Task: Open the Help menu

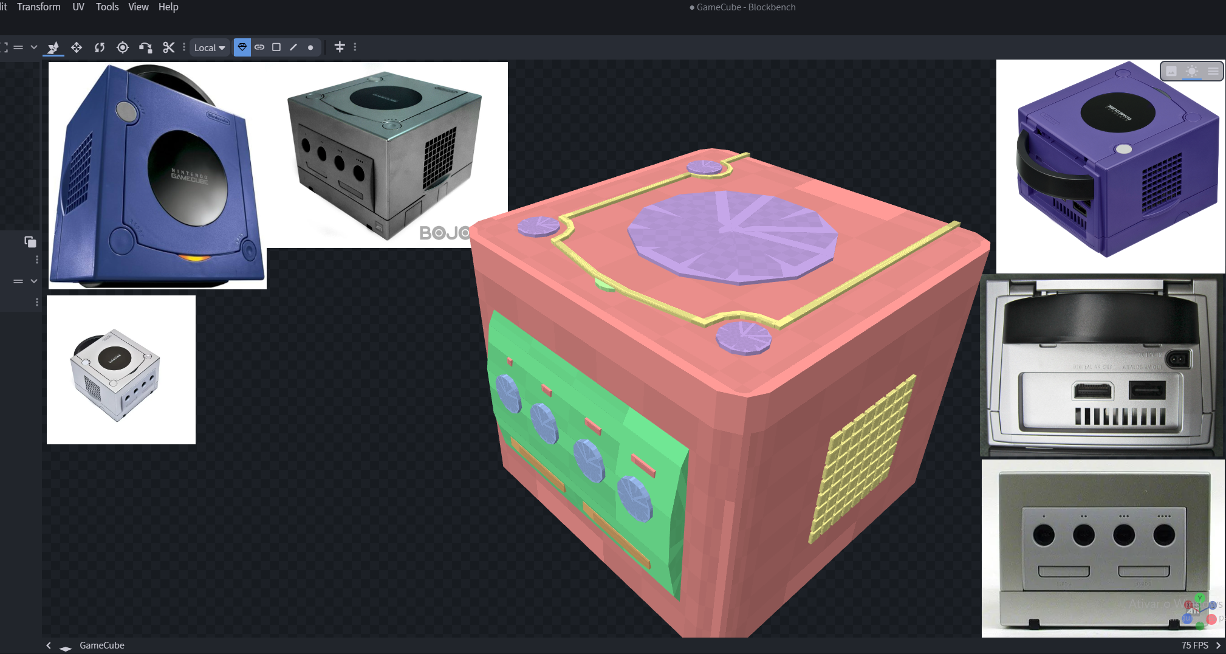Action: click(168, 7)
